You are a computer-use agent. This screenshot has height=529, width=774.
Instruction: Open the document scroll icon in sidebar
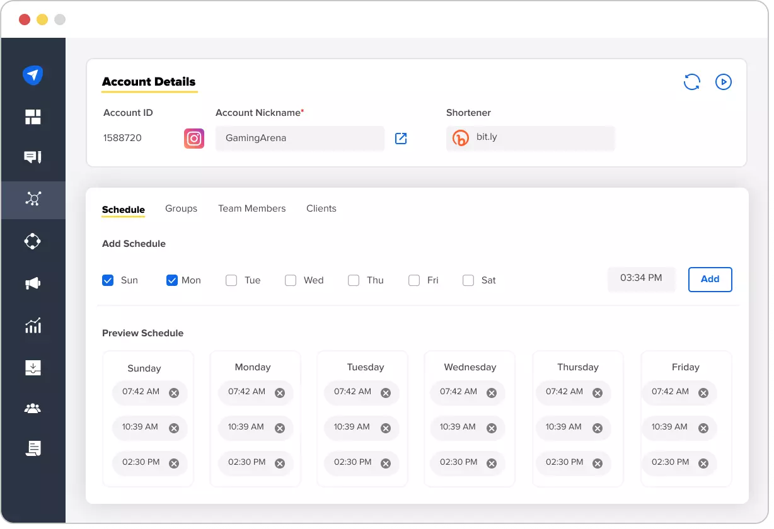pos(33,448)
